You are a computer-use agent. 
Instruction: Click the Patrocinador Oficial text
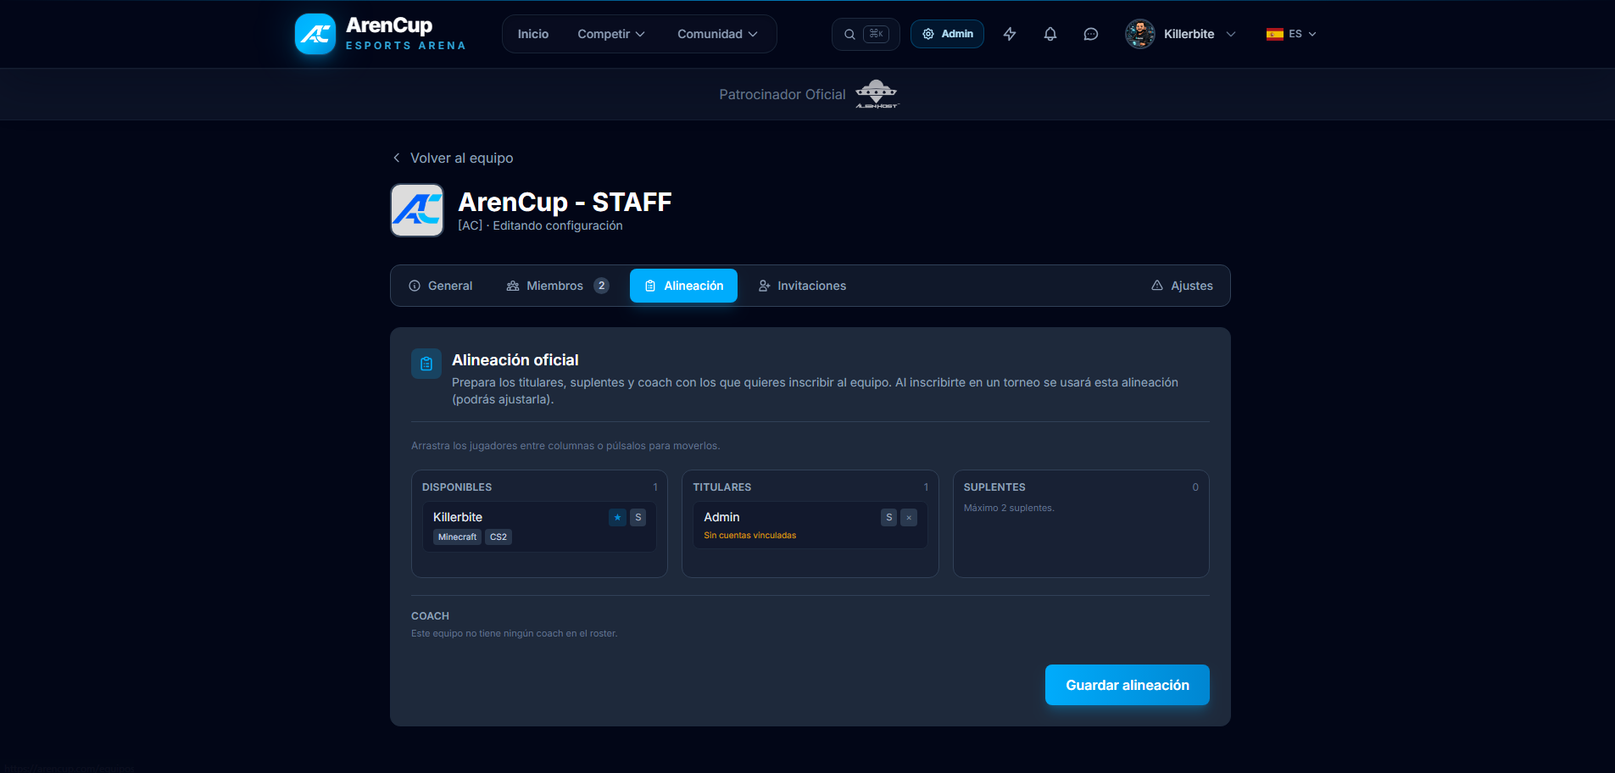782,94
